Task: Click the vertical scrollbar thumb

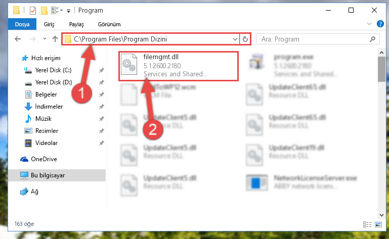Action: pos(381,69)
